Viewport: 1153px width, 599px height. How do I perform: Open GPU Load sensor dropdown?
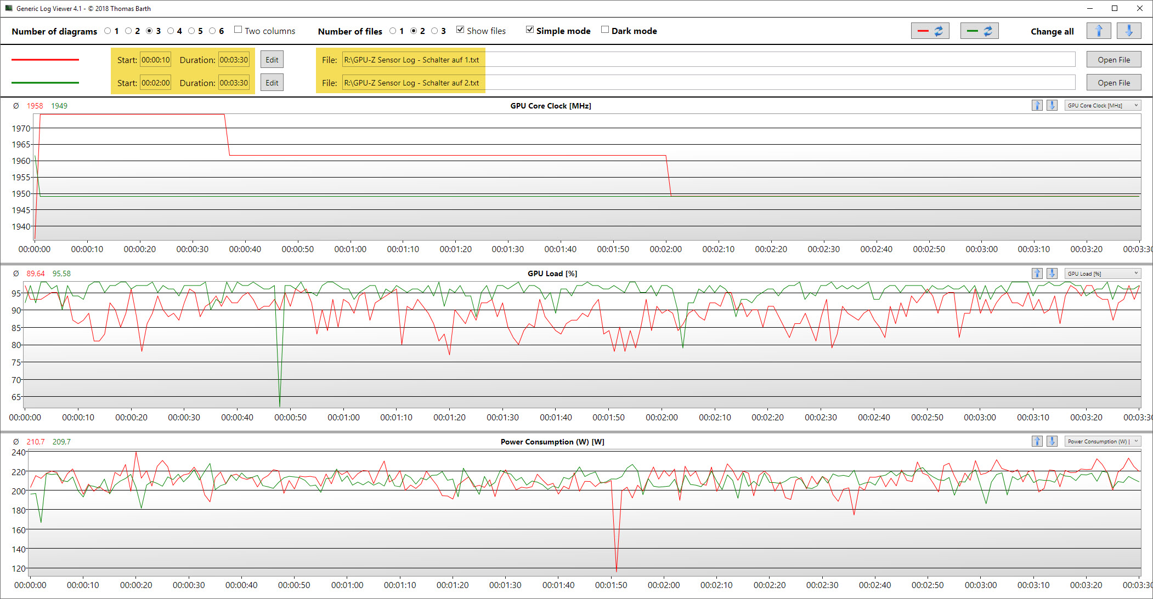tap(1103, 273)
